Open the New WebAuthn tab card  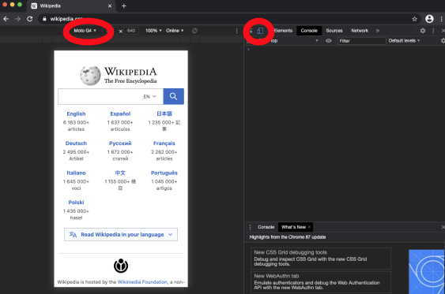point(321,282)
